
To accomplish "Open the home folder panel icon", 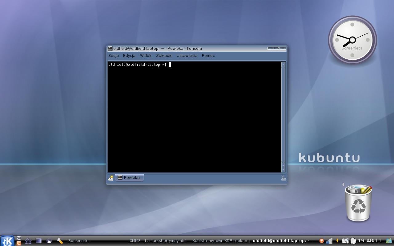I will 28,241.
